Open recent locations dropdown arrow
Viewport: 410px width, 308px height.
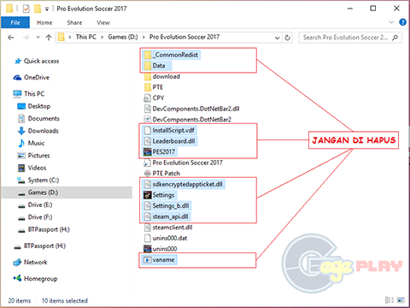click(x=38, y=38)
